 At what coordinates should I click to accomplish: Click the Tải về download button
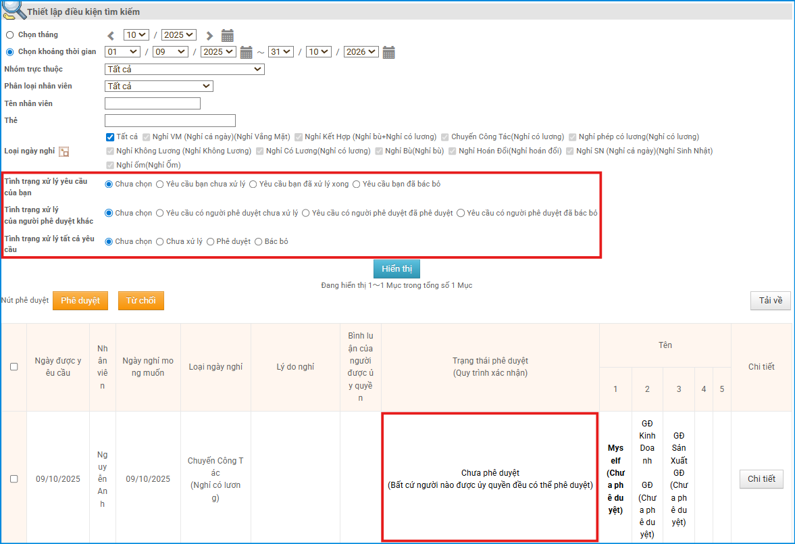770,301
